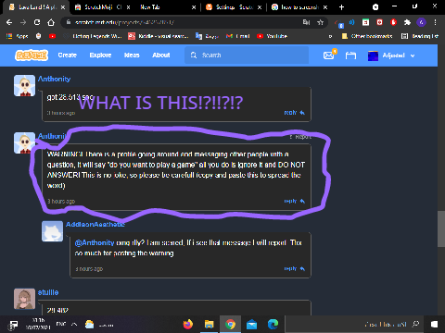Show hidden tray icons chevron
Screen dimensions: 445x333
coord(74,325)
